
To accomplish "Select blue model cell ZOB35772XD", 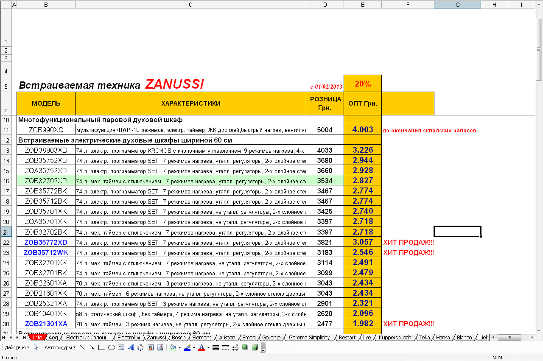I will click(46, 242).
